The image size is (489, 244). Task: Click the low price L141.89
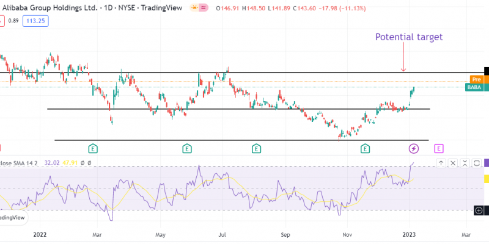tap(279, 9)
